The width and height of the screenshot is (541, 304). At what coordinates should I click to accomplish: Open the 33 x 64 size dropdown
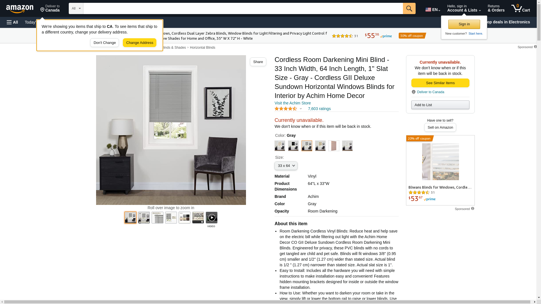point(286,166)
